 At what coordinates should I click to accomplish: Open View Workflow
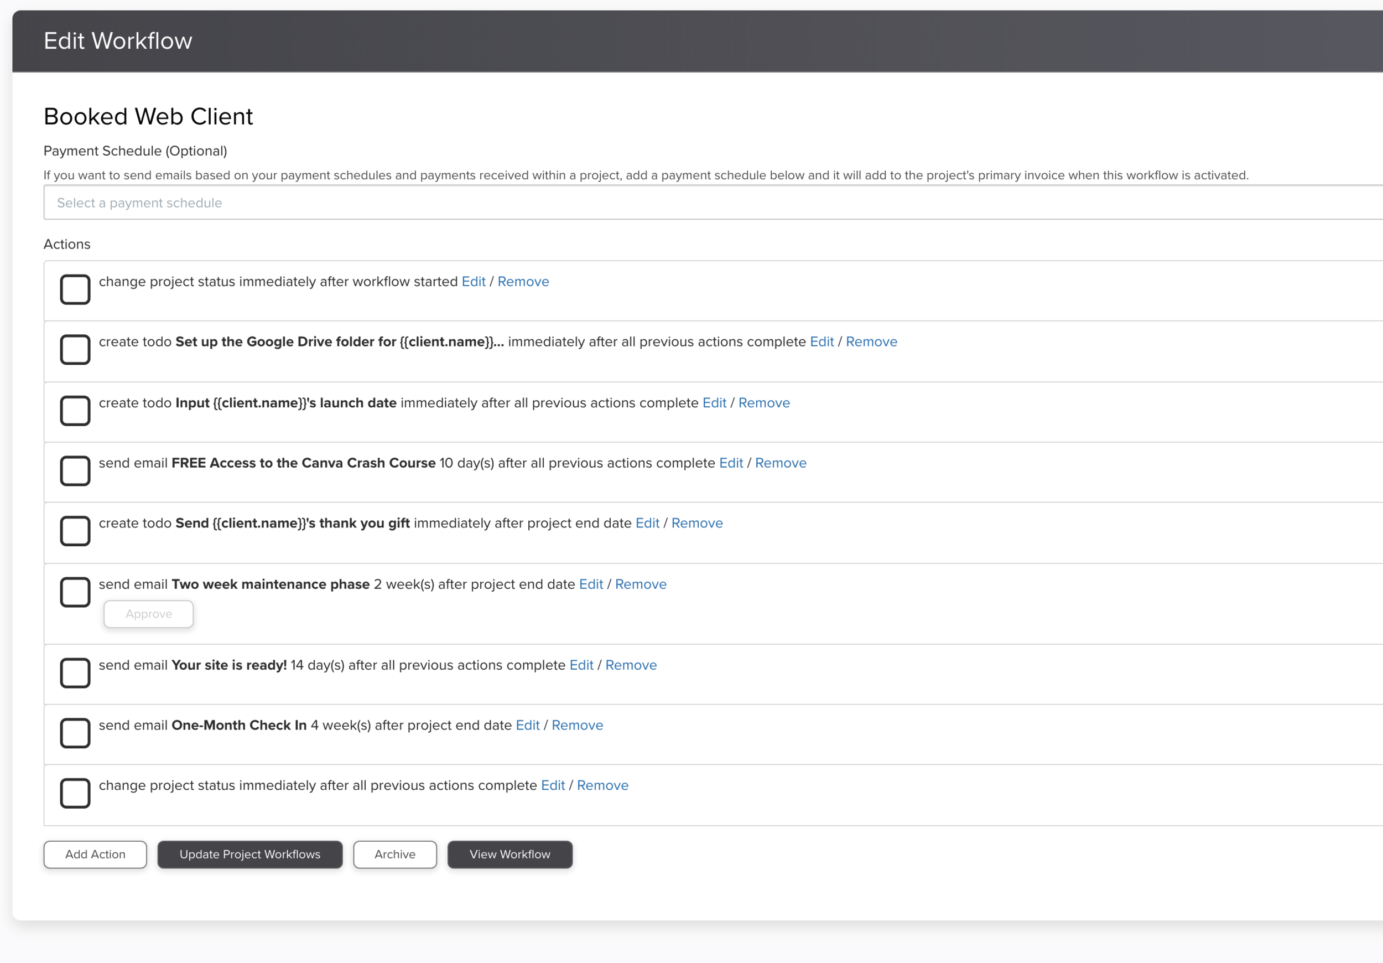(x=509, y=855)
